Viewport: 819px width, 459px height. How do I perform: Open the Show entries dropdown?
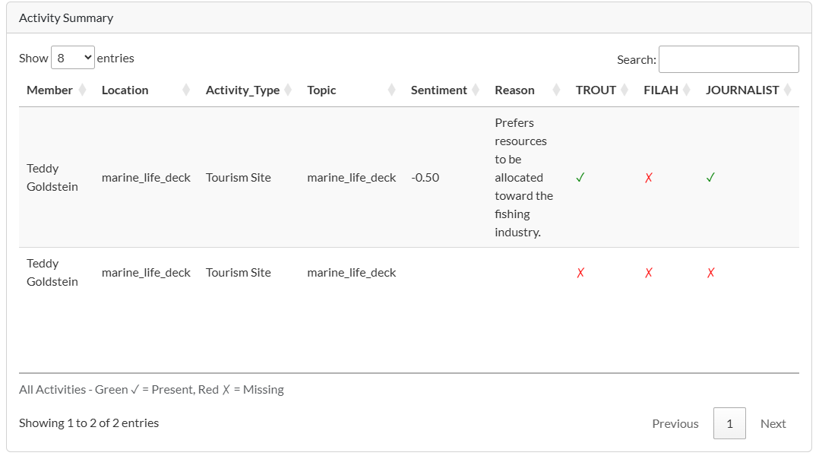[x=73, y=58]
